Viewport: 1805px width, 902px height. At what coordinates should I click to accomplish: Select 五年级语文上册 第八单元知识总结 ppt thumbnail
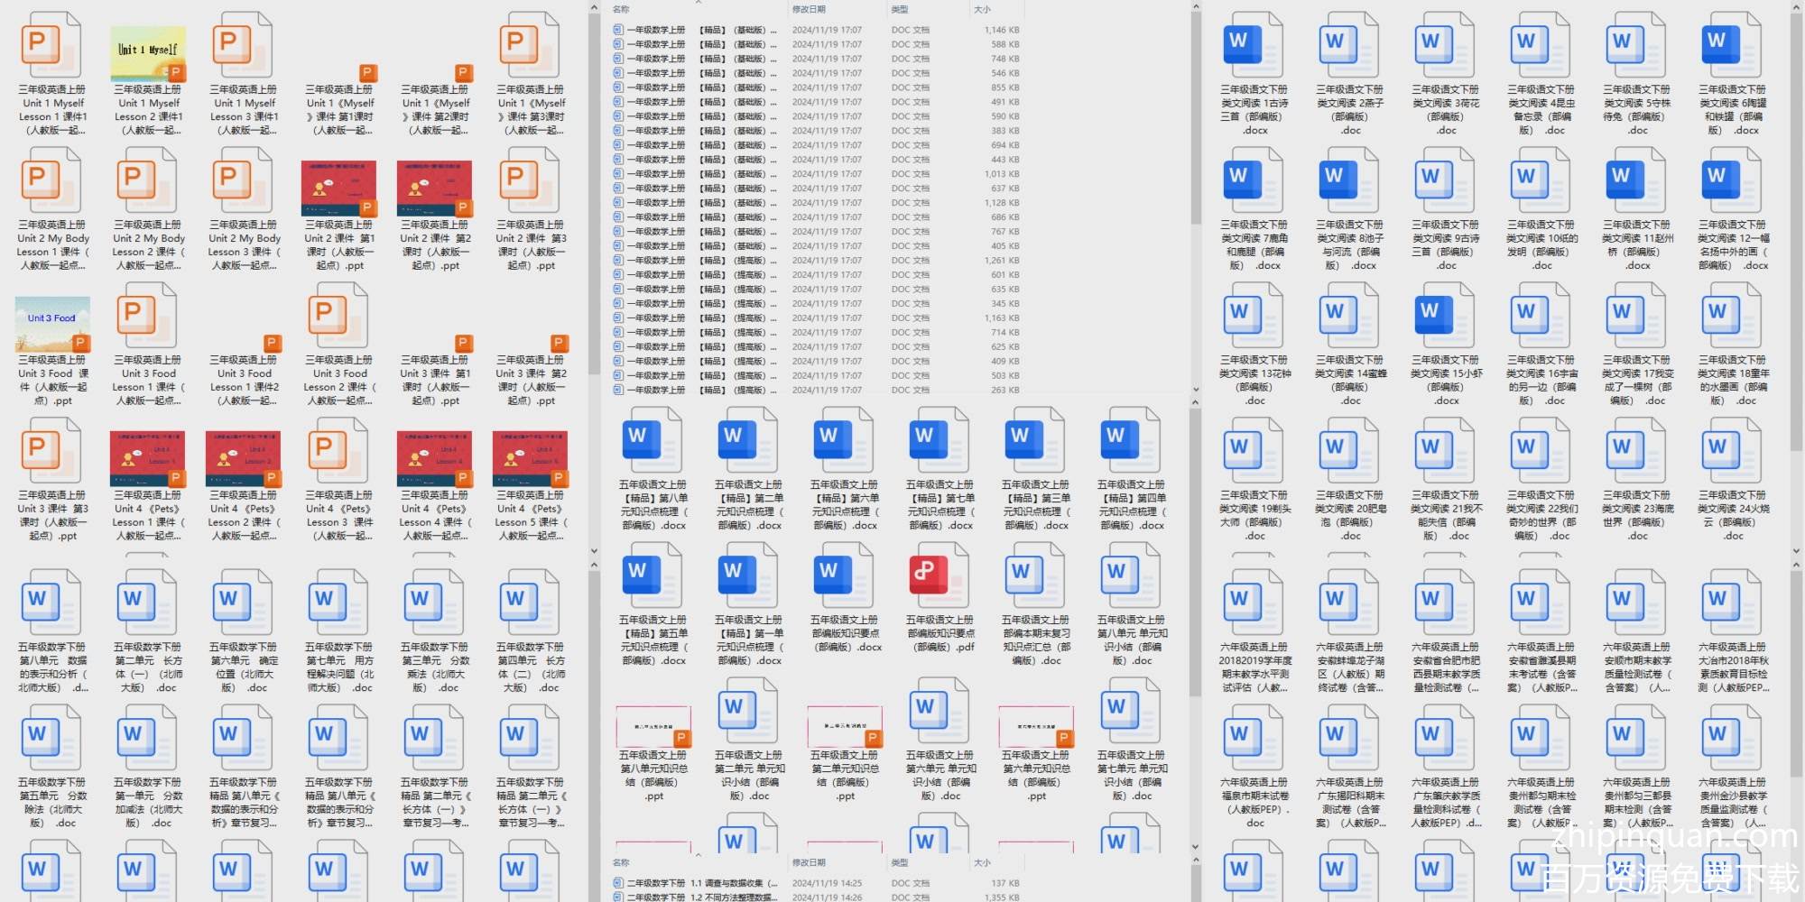pyautogui.click(x=652, y=727)
